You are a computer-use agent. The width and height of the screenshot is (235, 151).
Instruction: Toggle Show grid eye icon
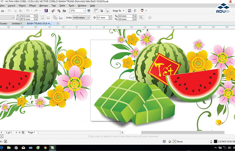coord(102,11)
